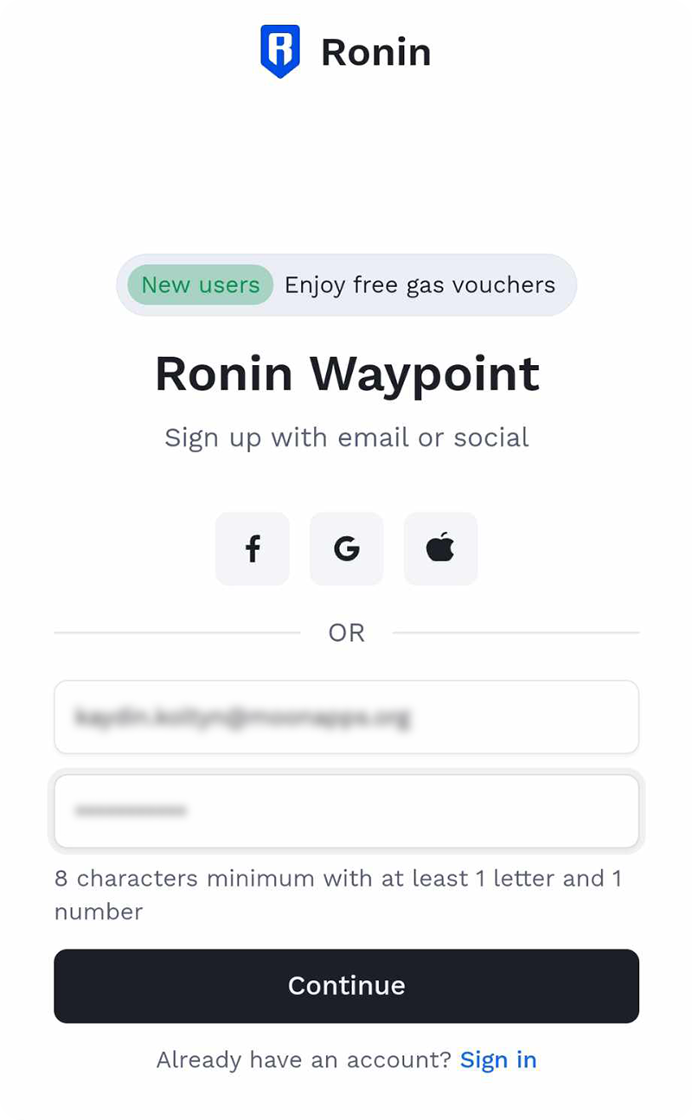Sign up with the Facebook icon
Viewport: 692px width, 1120px height.
[253, 548]
